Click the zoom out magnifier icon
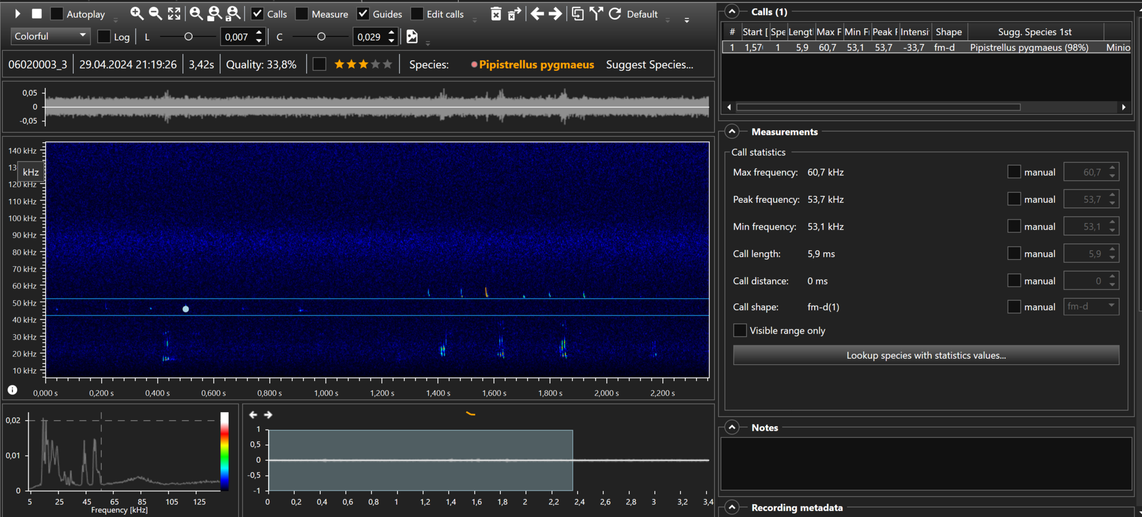 (x=156, y=14)
